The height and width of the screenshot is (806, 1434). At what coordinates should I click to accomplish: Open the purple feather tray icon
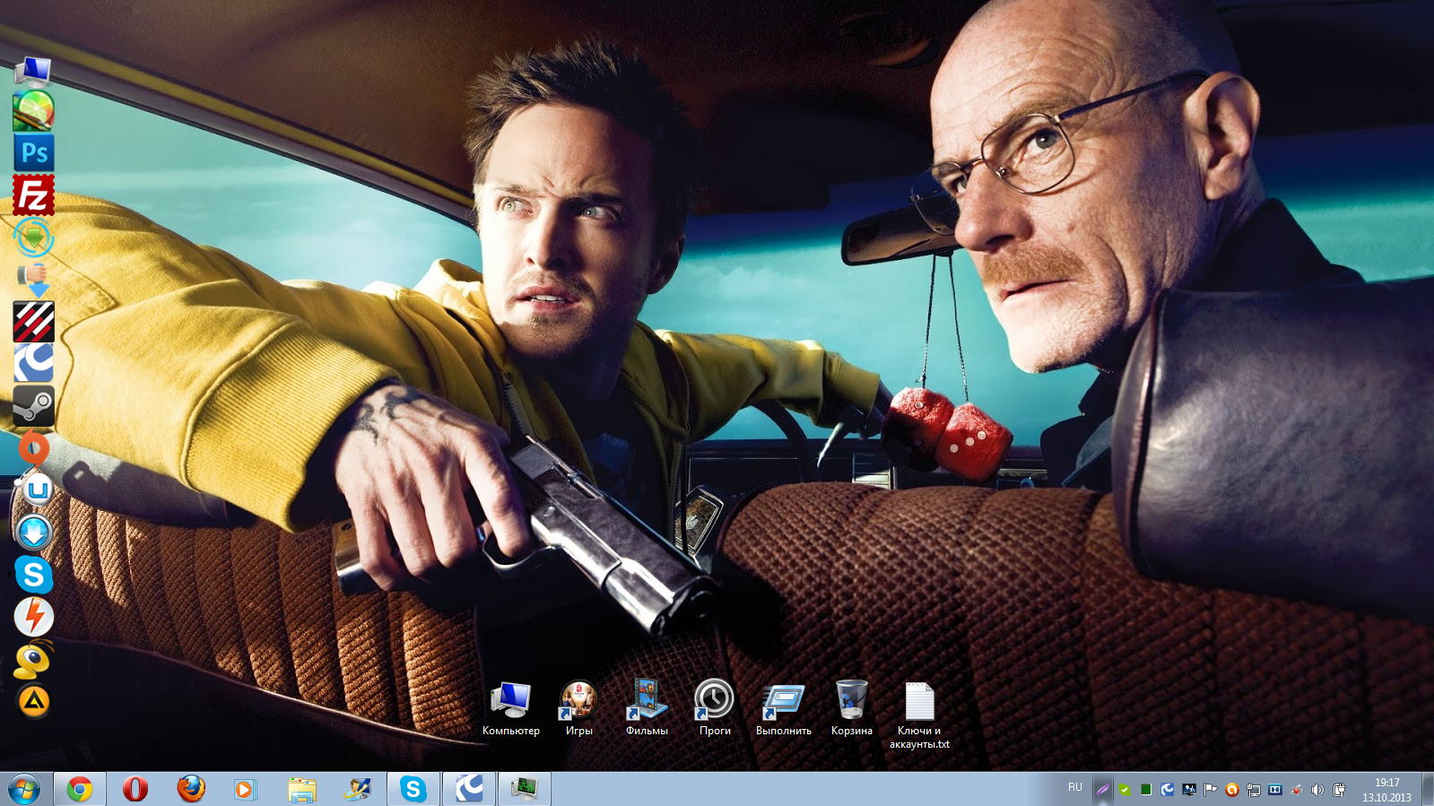coord(1103,790)
